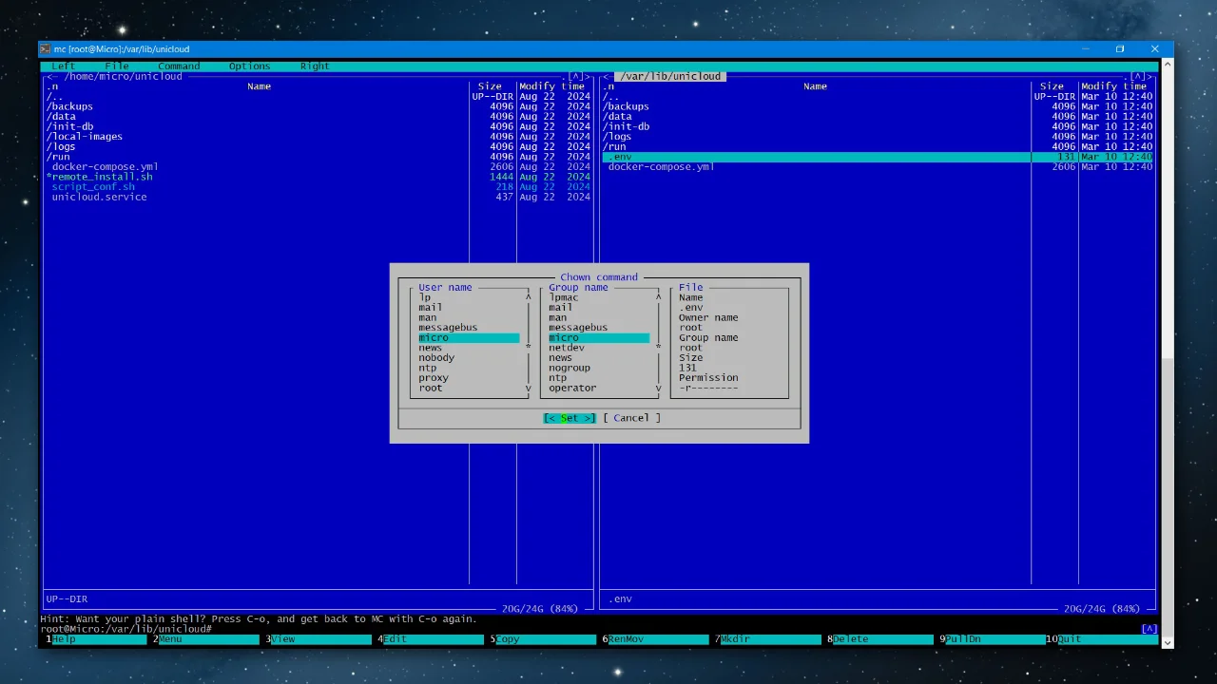Click the 7 Mkdir function key
The width and height of the screenshot is (1217, 684).
tap(769, 639)
